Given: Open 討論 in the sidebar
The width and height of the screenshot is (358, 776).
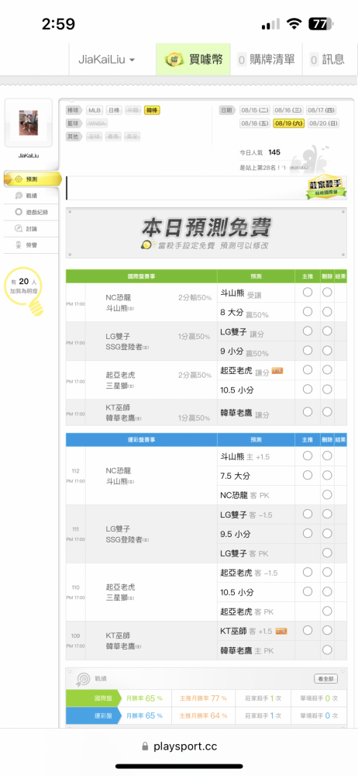Looking at the screenshot, I should (31, 229).
